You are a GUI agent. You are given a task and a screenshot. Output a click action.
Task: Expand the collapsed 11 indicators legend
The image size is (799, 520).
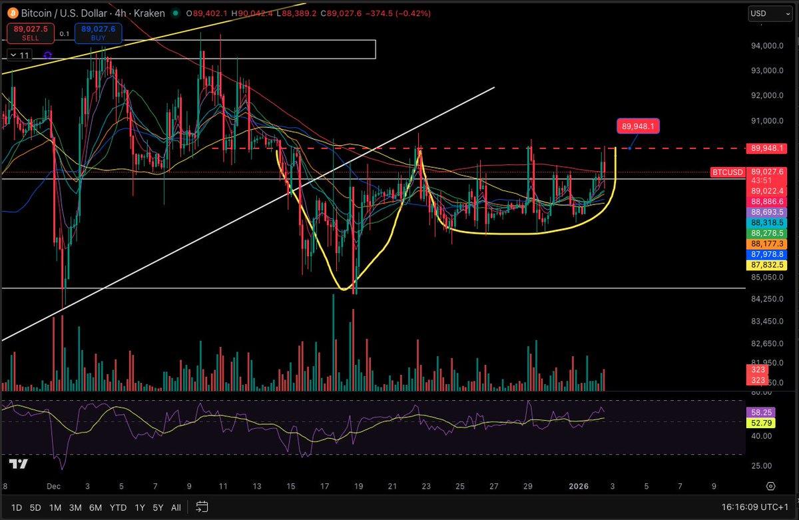coord(19,56)
